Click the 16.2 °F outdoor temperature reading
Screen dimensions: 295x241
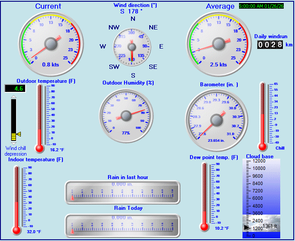(57, 150)
